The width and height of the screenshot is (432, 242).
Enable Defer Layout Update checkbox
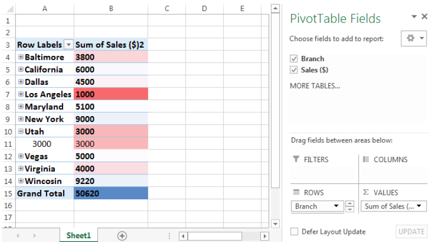(294, 232)
